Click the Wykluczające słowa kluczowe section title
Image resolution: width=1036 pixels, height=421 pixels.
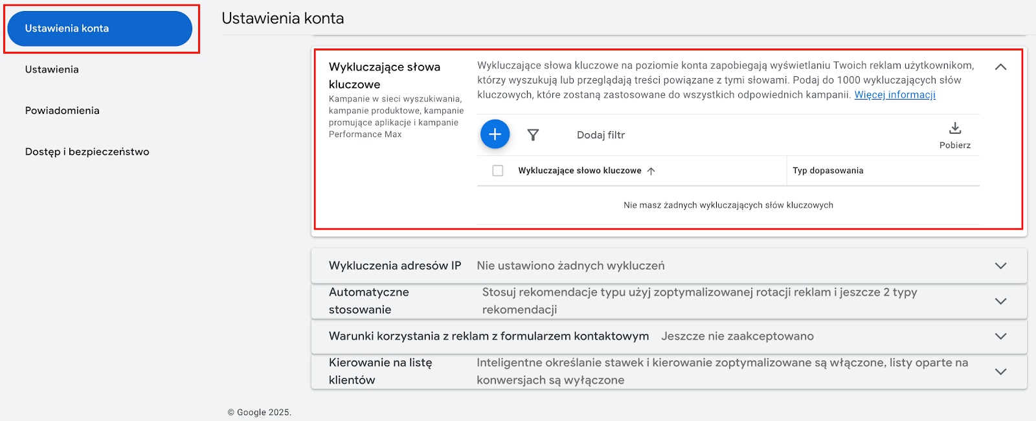point(385,76)
